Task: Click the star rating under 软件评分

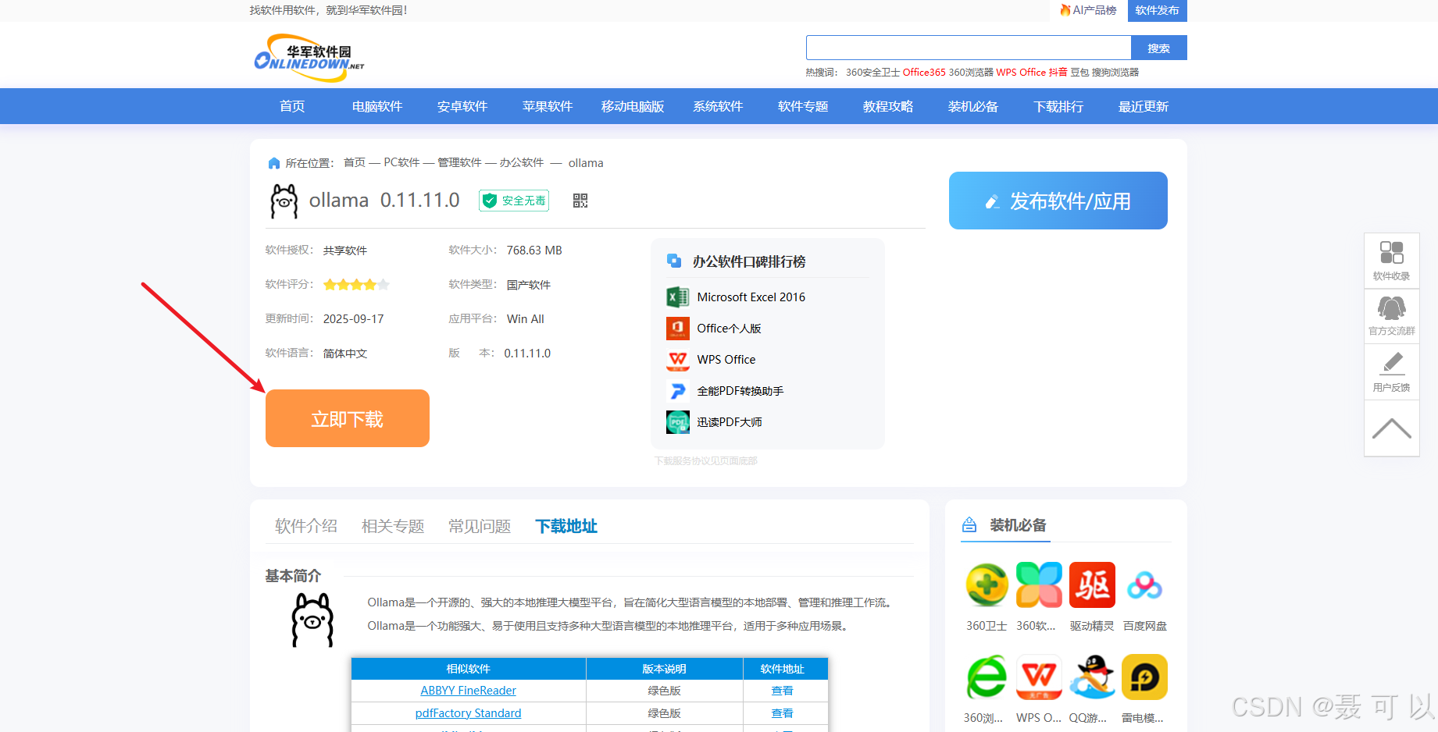Action: [356, 285]
